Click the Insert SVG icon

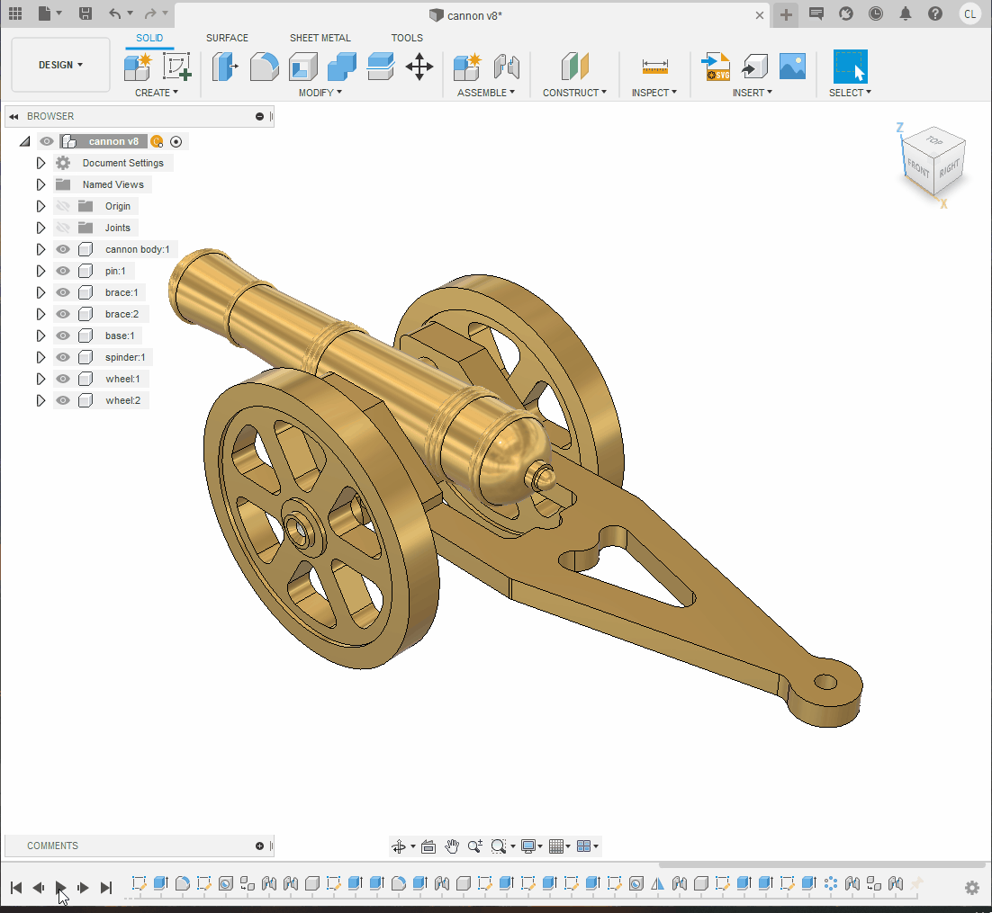[x=717, y=67]
